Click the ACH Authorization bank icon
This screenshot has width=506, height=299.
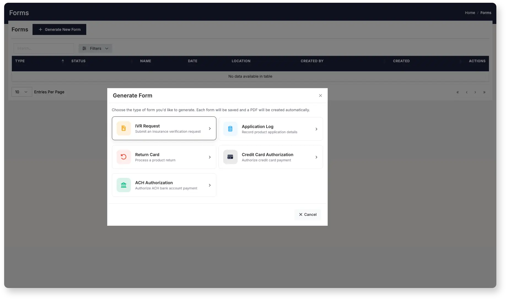coord(123,185)
